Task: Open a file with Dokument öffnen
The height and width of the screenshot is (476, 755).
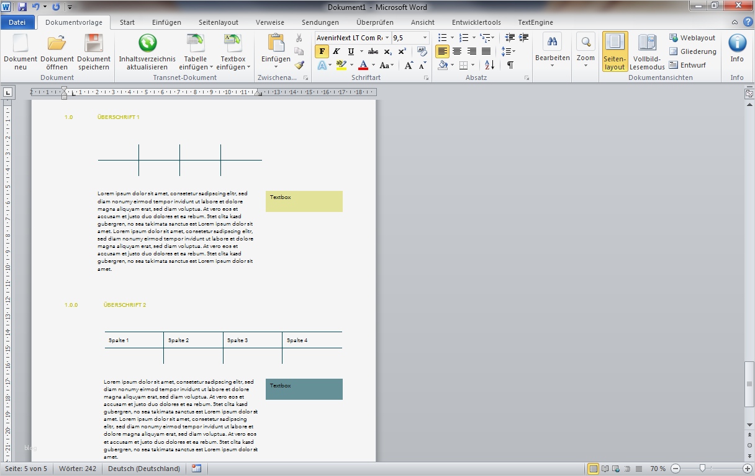Action: click(x=57, y=44)
